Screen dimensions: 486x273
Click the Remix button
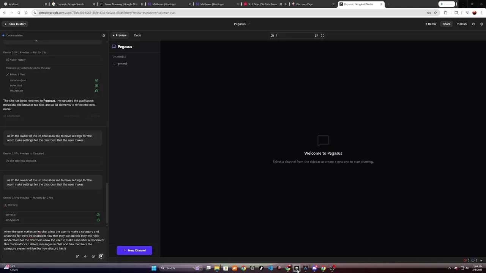(x=430, y=24)
